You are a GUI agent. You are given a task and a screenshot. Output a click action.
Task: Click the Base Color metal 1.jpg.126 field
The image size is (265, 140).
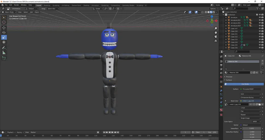pyautogui.click(x=251, y=101)
